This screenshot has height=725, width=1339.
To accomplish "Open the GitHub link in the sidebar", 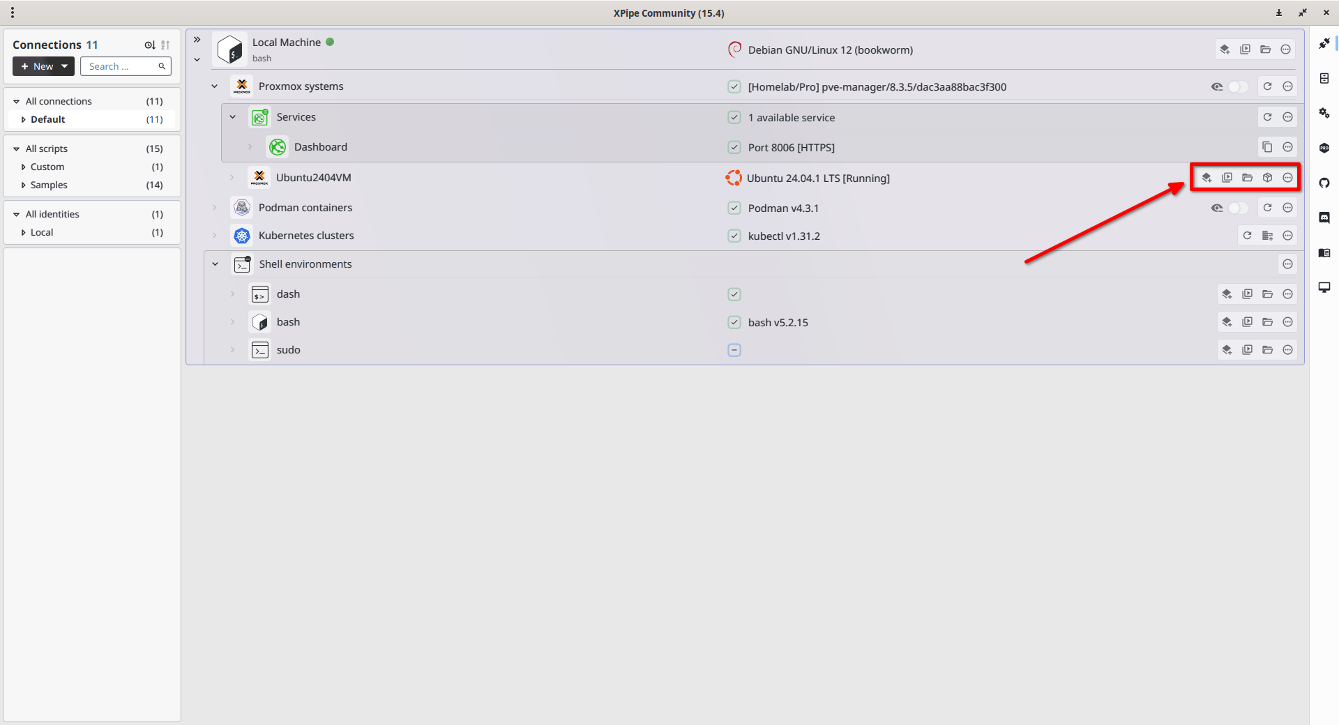I will tap(1324, 183).
